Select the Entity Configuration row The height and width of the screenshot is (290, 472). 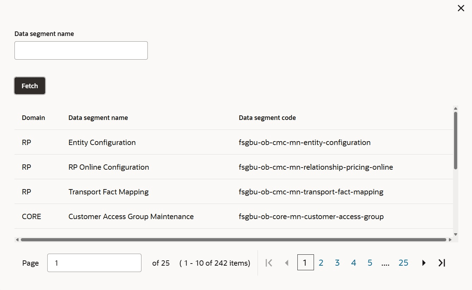(102, 143)
